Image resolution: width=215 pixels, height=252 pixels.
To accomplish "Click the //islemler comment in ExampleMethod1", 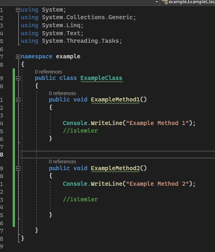I will click(x=80, y=131).
